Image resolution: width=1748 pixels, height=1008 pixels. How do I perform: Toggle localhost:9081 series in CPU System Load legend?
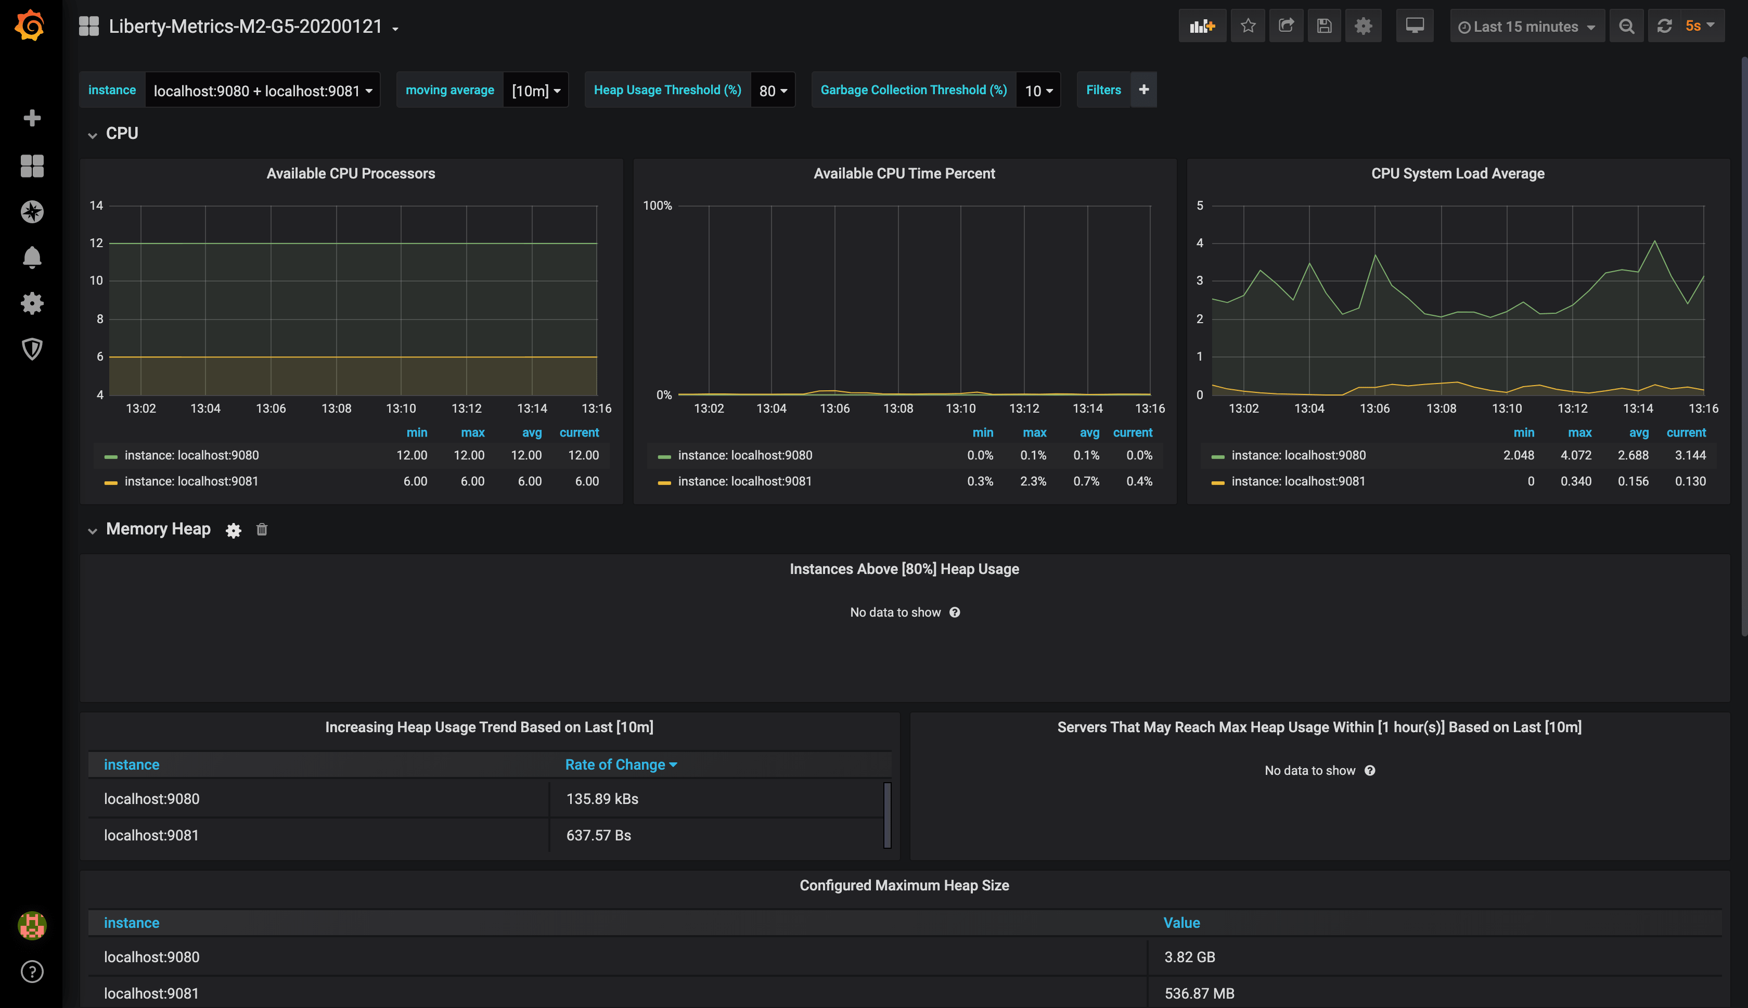tap(1297, 481)
